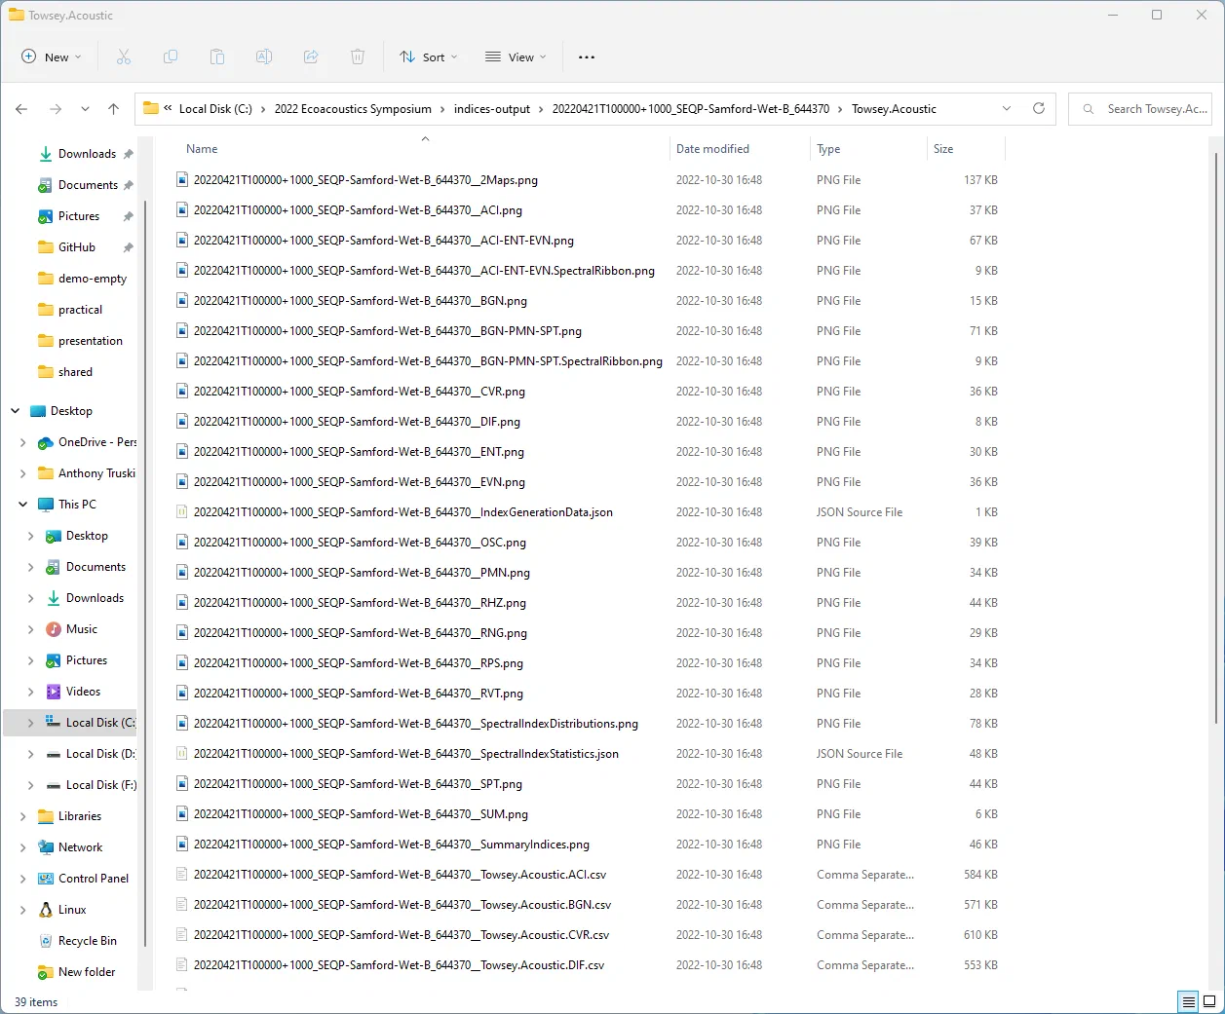Screen dimensions: 1225x1014
Task: Select New folder in navigation pane
Action: click(x=77, y=972)
